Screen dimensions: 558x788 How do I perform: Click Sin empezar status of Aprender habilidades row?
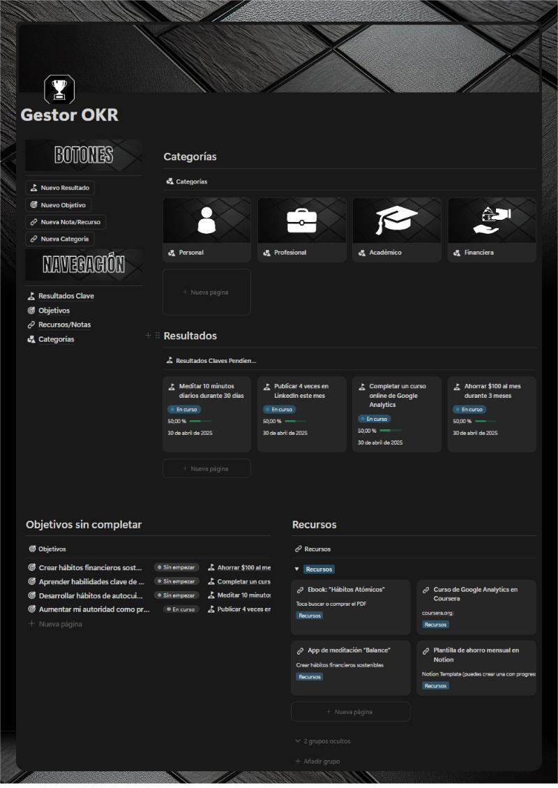[176, 581]
